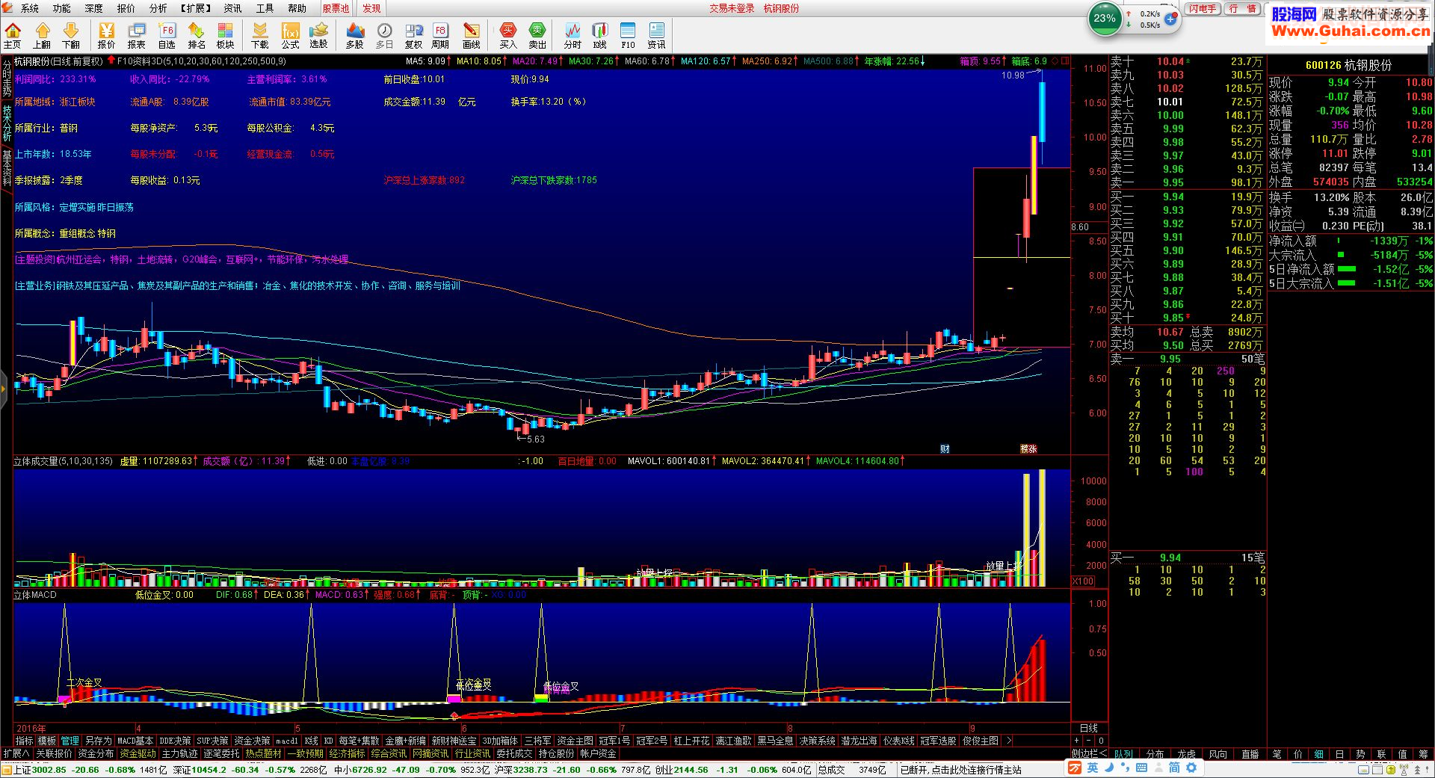Click the 上翻 page-up arrow icon
This screenshot has width=1435, height=778.
click(42, 35)
